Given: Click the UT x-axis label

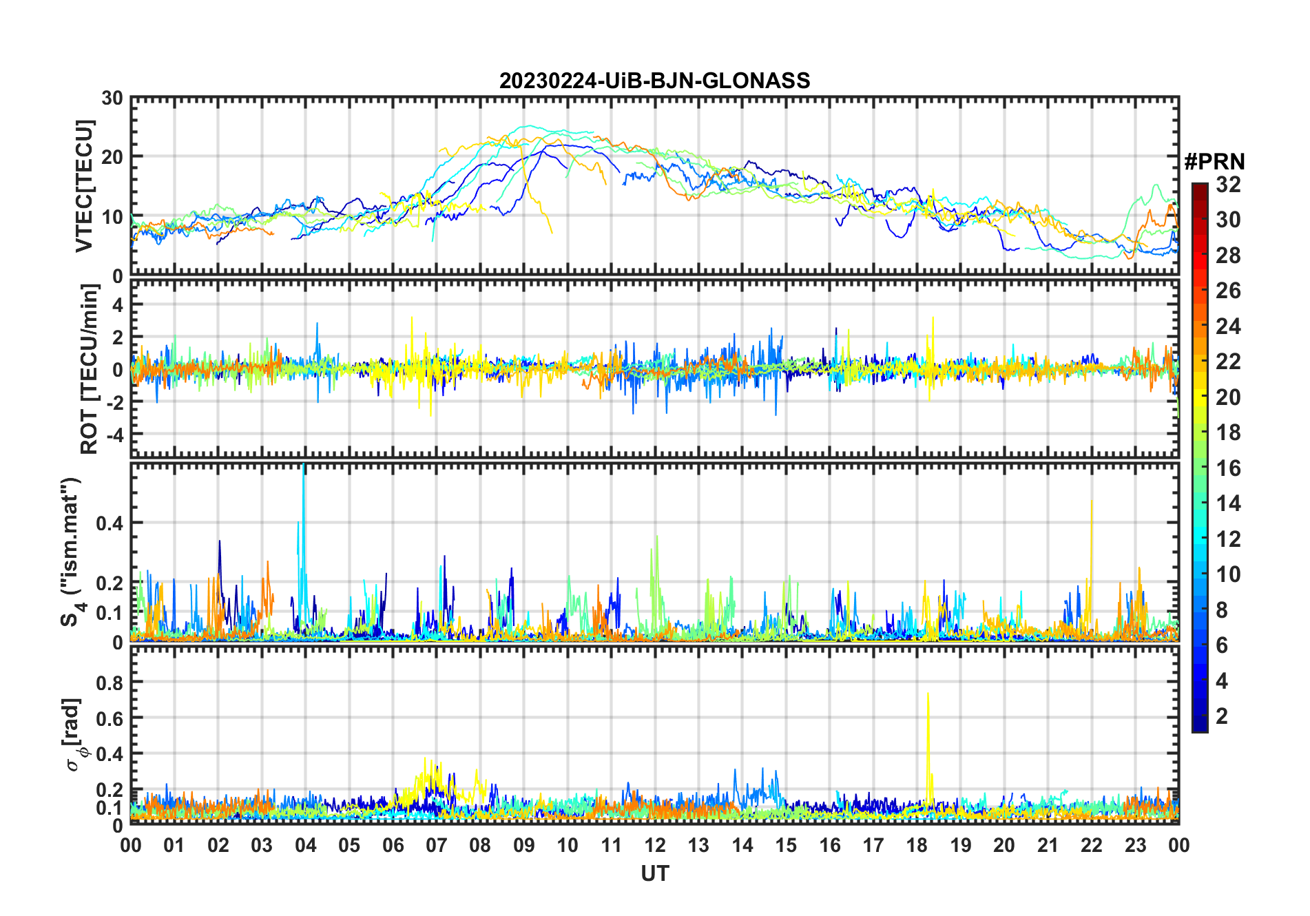Looking at the screenshot, I should [x=654, y=874].
